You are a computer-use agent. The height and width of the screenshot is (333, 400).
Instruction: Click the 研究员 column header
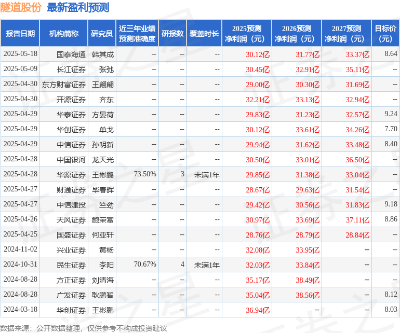[102, 33]
